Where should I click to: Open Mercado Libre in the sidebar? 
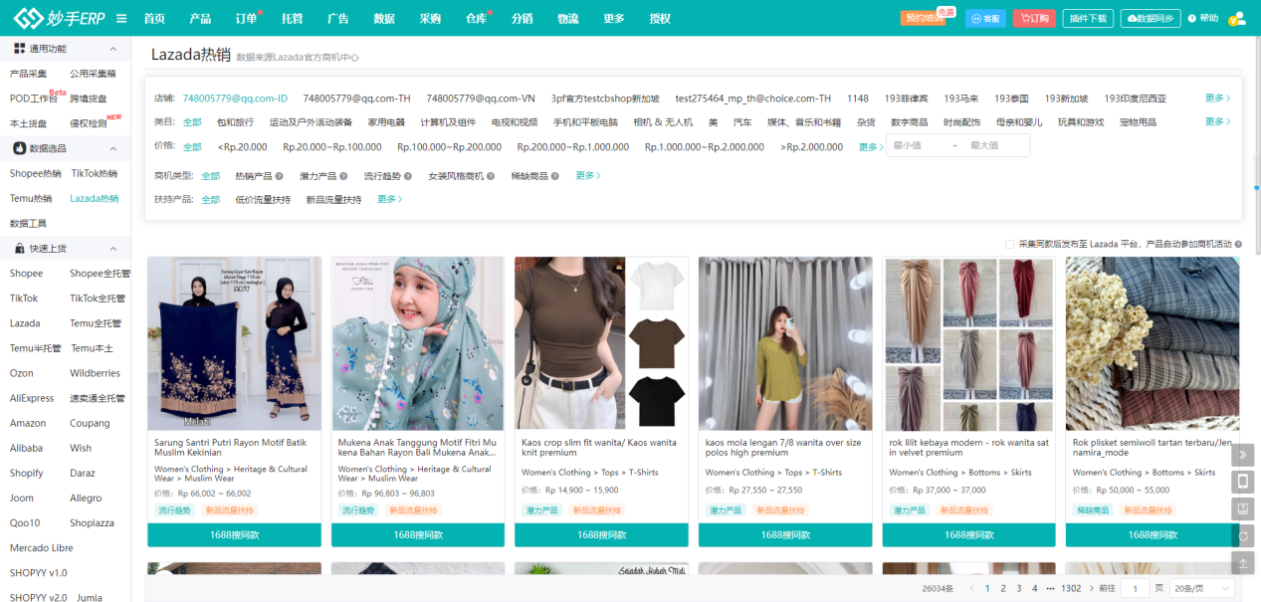coord(42,547)
